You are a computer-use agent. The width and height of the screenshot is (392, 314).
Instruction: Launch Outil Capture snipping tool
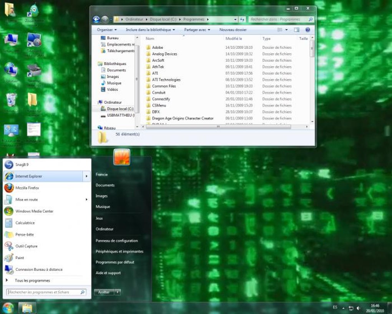pyautogui.click(x=47, y=246)
